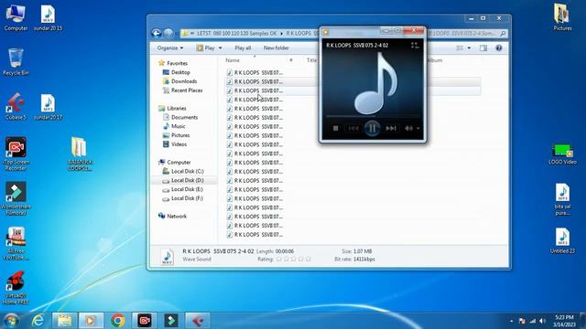Open the view options dropdown arrow
Image resolution: width=586 pixels, height=329 pixels.
coord(469,48)
